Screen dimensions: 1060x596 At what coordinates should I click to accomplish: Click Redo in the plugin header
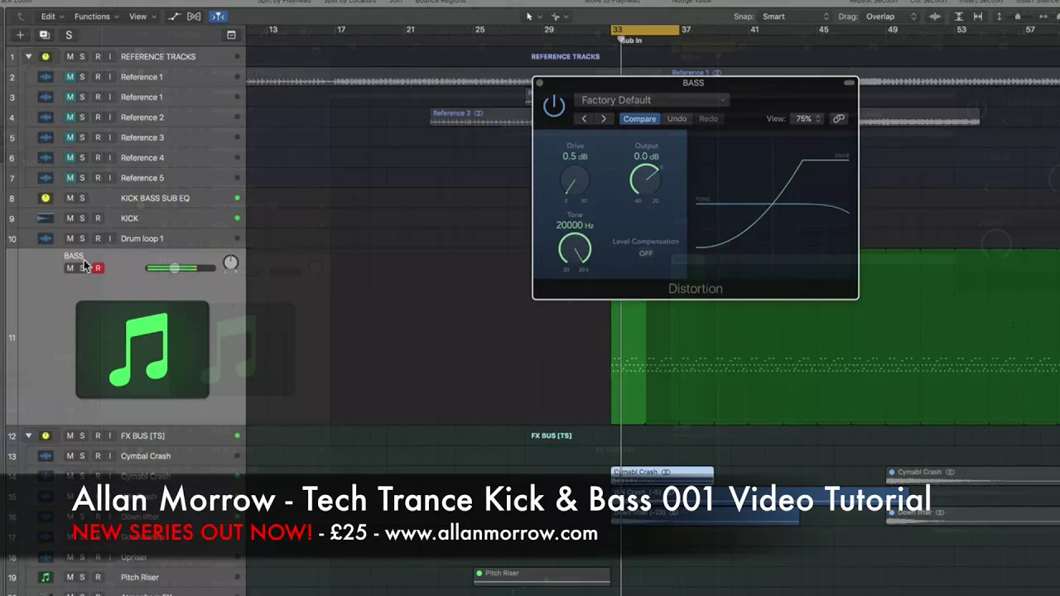tap(709, 119)
